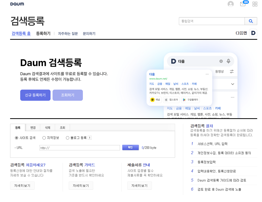Click the search magnifier button

[x=251, y=21]
